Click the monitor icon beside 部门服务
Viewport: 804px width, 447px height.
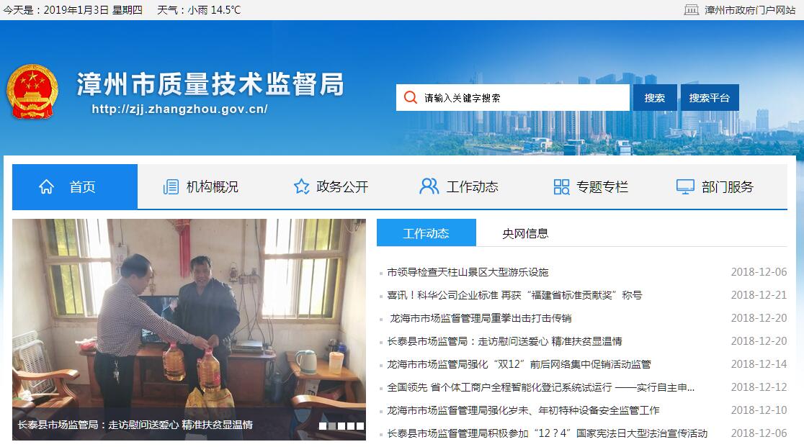tap(685, 187)
